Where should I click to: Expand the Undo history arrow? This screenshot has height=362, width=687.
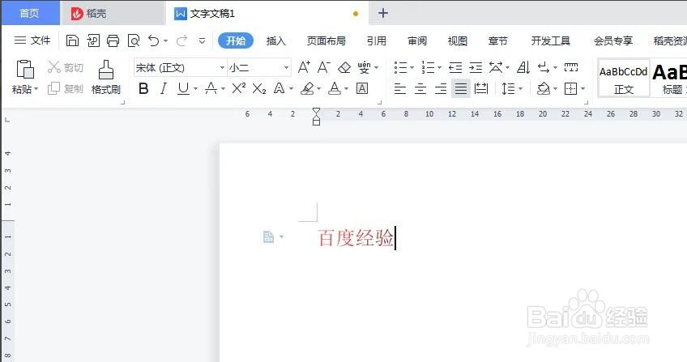click(x=165, y=41)
